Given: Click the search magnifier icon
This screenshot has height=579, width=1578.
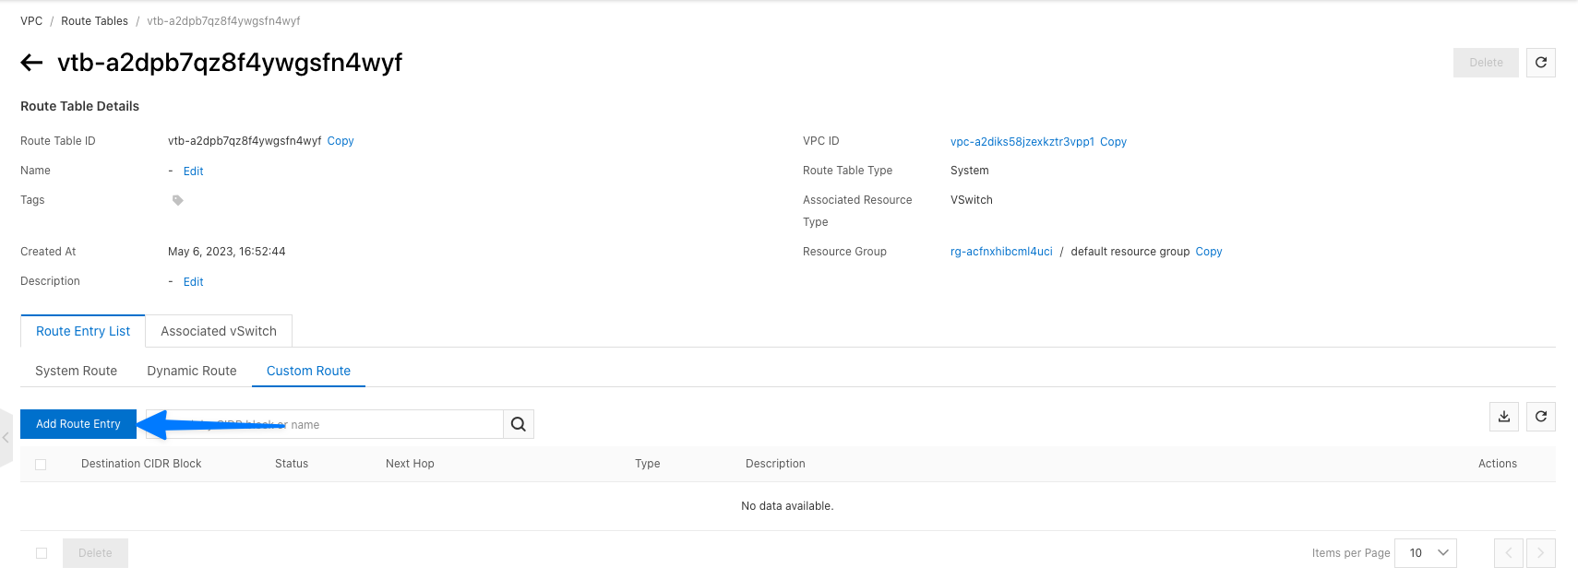Looking at the screenshot, I should tap(519, 424).
